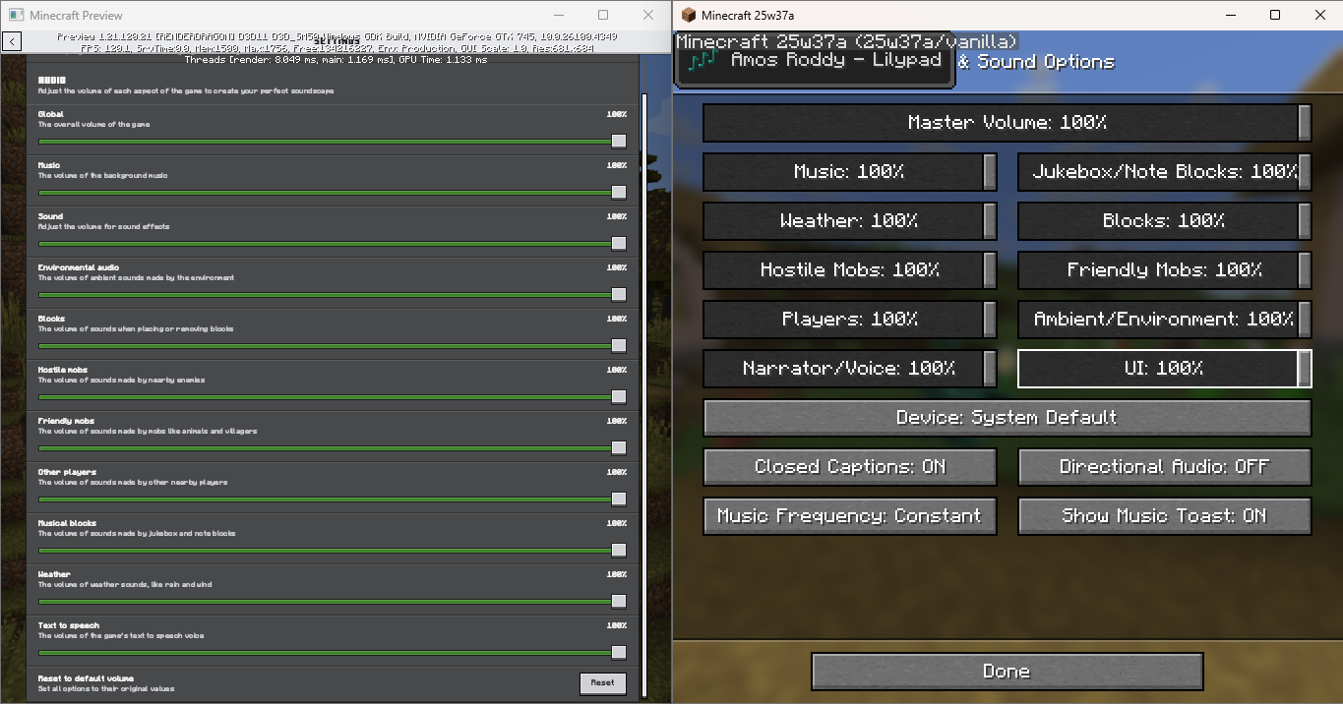Screen dimensions: 1343x704
Task: Click the AUDIO section heading
Action: [x=52, y=81]
